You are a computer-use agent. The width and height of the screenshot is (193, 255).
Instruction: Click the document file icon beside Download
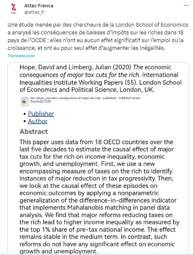click(24, 101)
